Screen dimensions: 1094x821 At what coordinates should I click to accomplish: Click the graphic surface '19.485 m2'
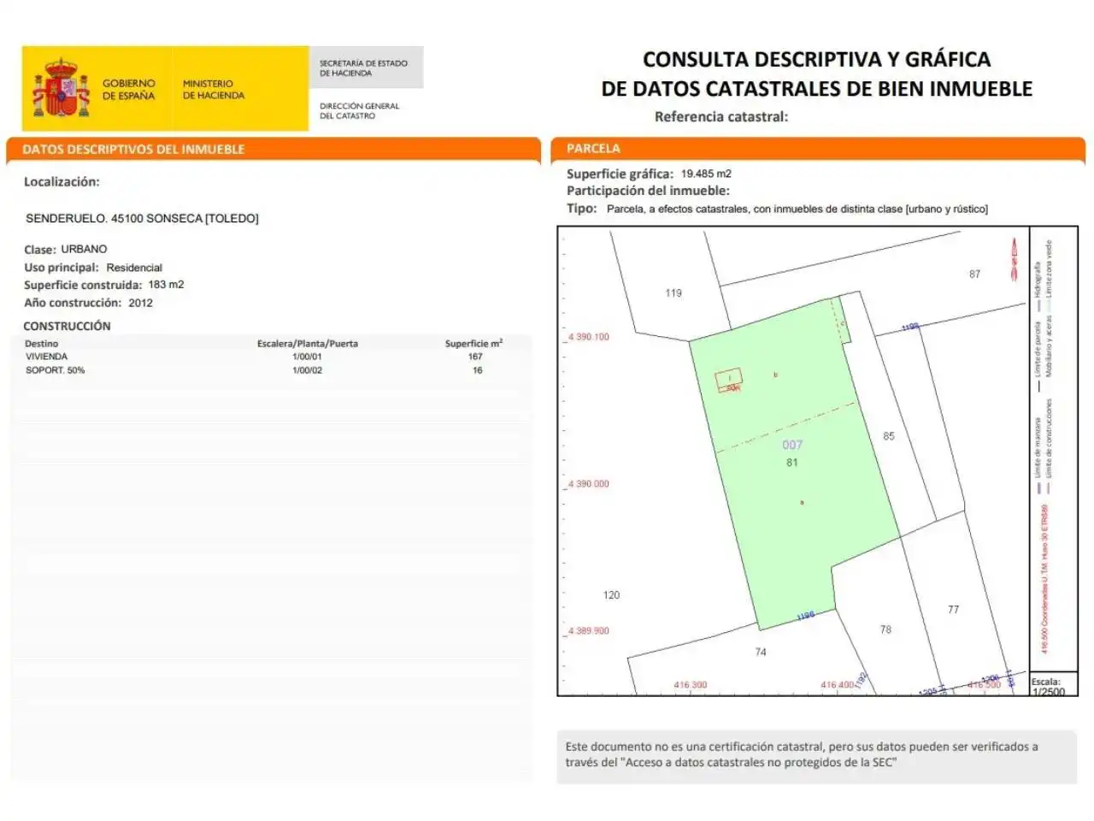(x=706, y=174)
